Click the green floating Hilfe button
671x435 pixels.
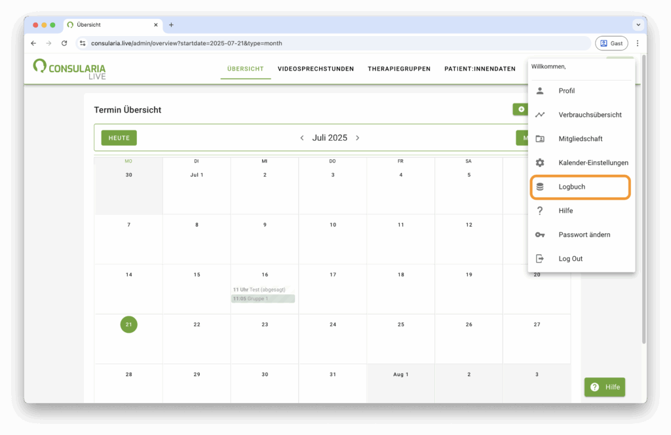604,387
